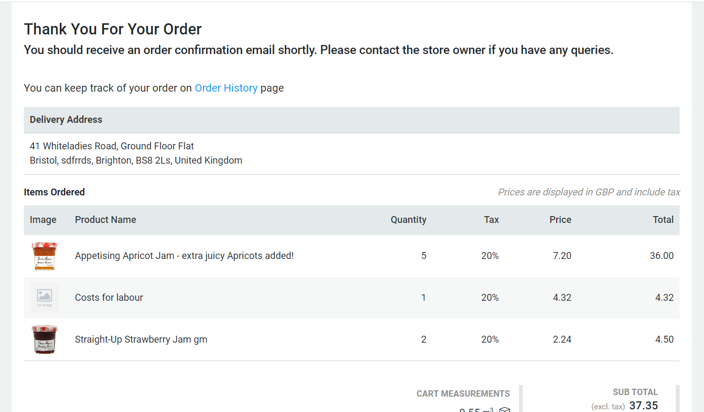The image size is (704, 412).
Task: Click the shipping box icon near cart measurements
Action: [504, 409]
